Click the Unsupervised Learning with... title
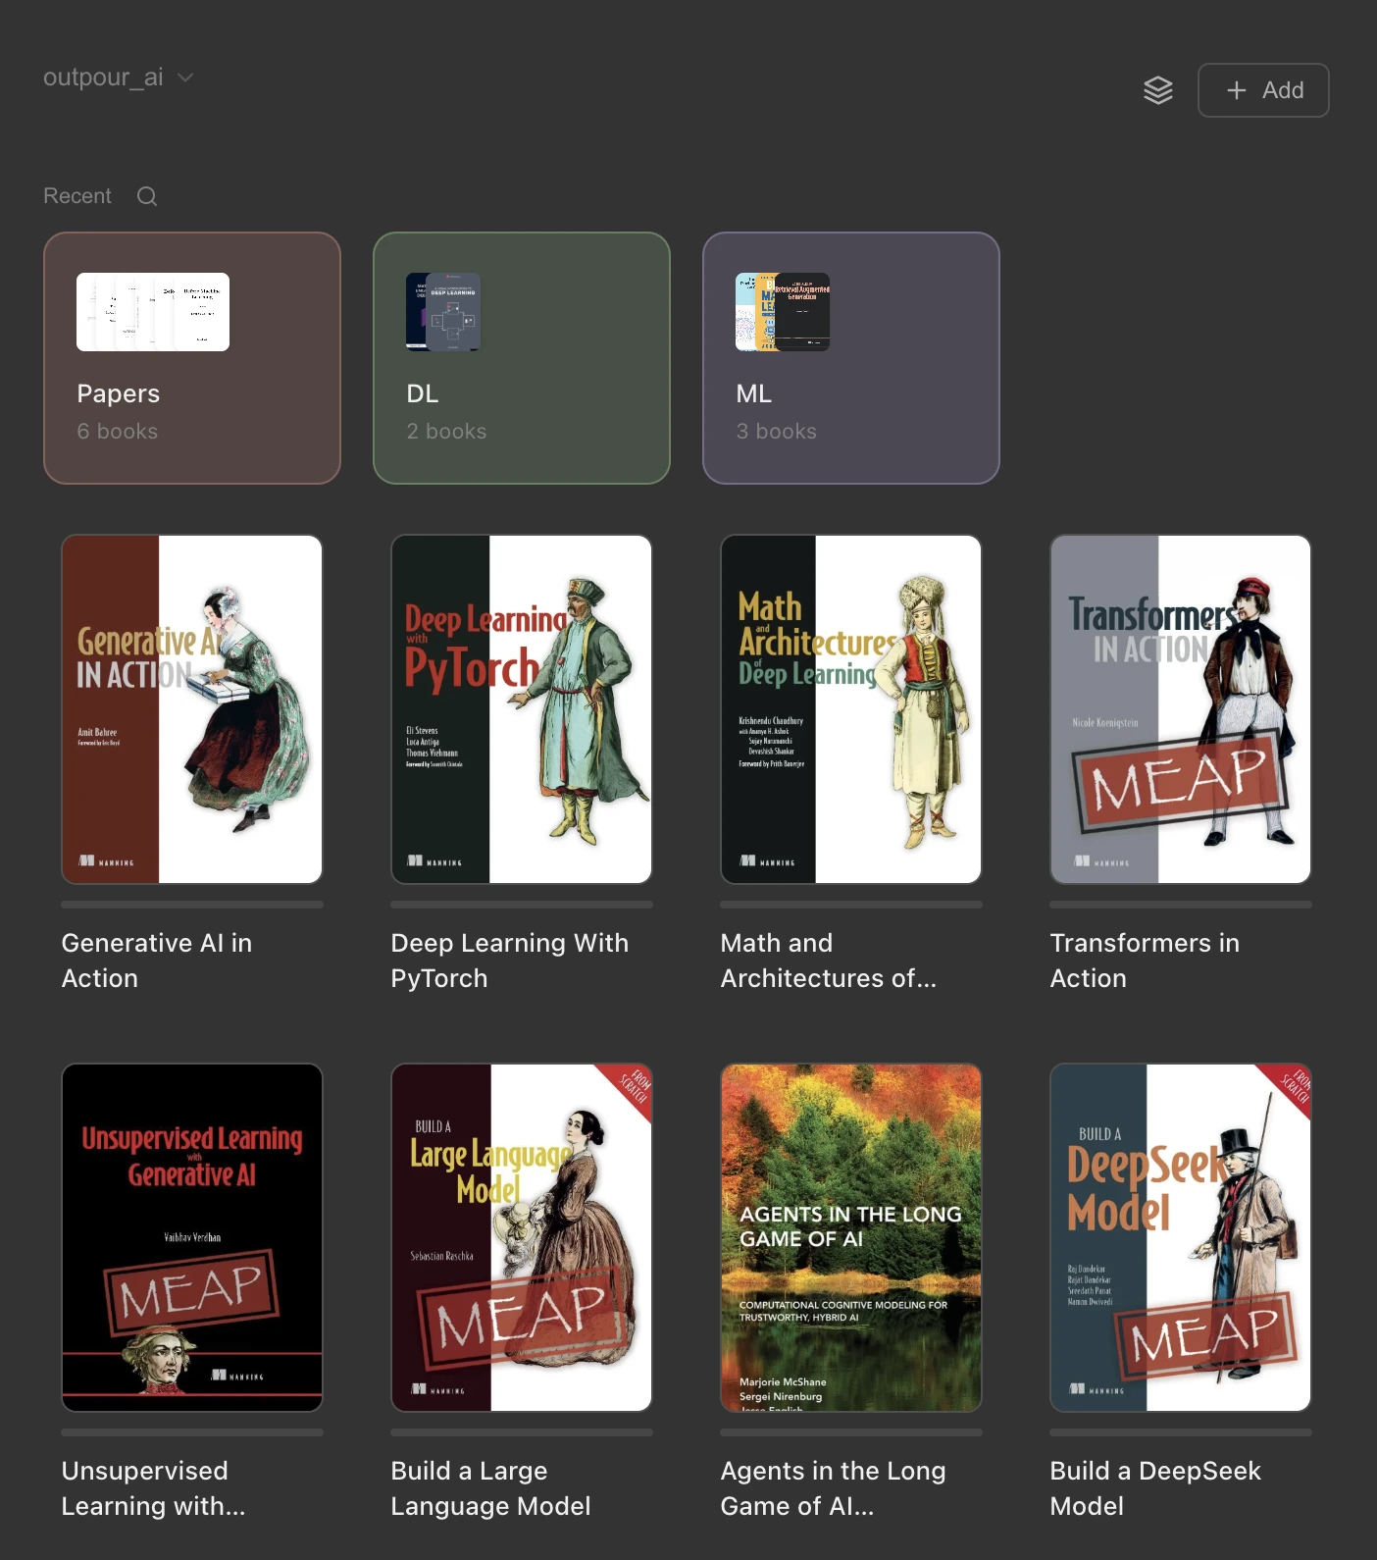Screen dimensions: 1377x1560 click(x=154, y=1488)
